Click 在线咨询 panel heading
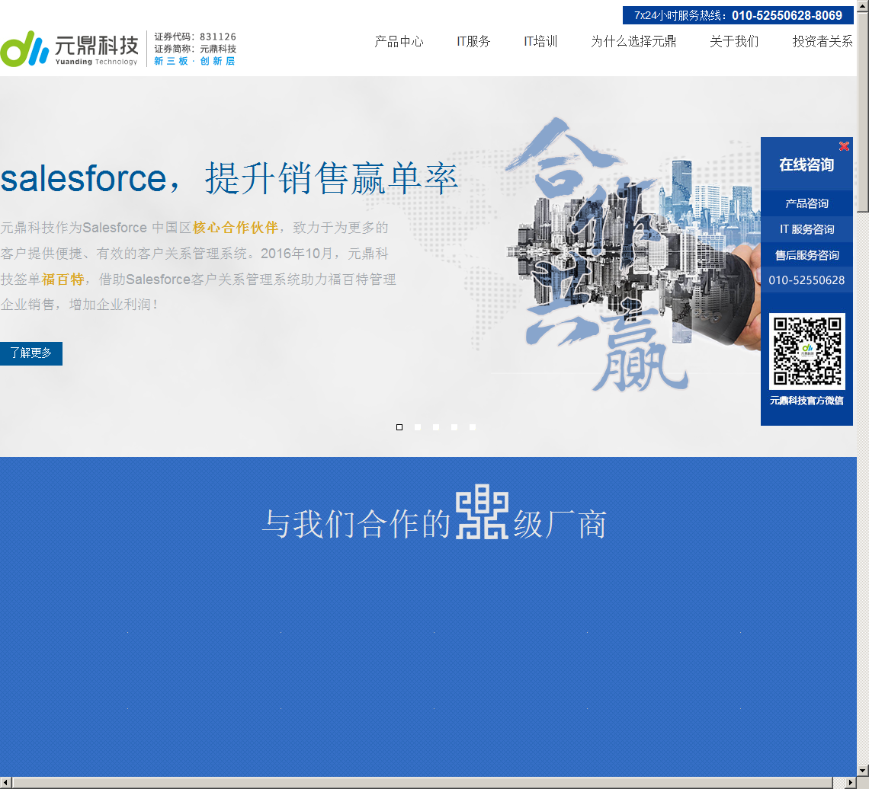869x789 pixels. [806, 165]
